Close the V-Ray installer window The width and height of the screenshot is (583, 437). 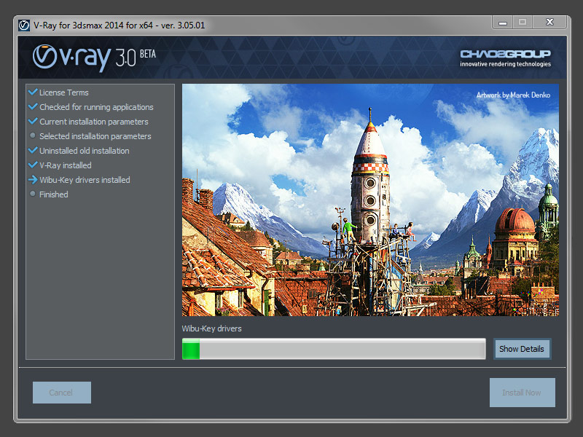pos(549,23)
